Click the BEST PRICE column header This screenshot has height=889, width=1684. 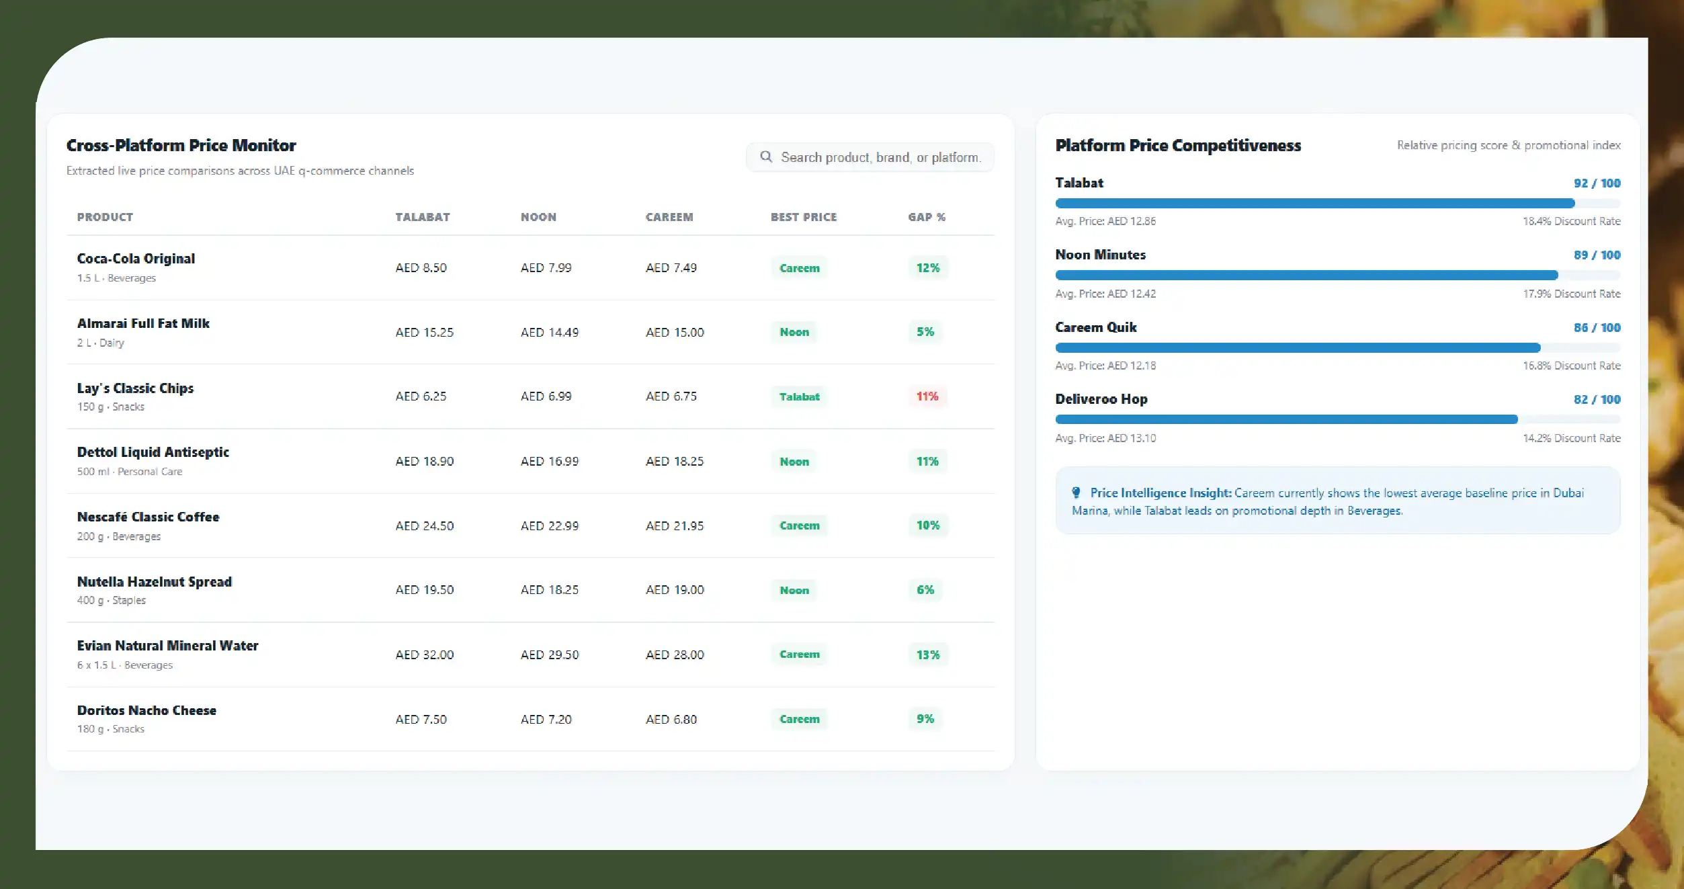click(804, 217)
